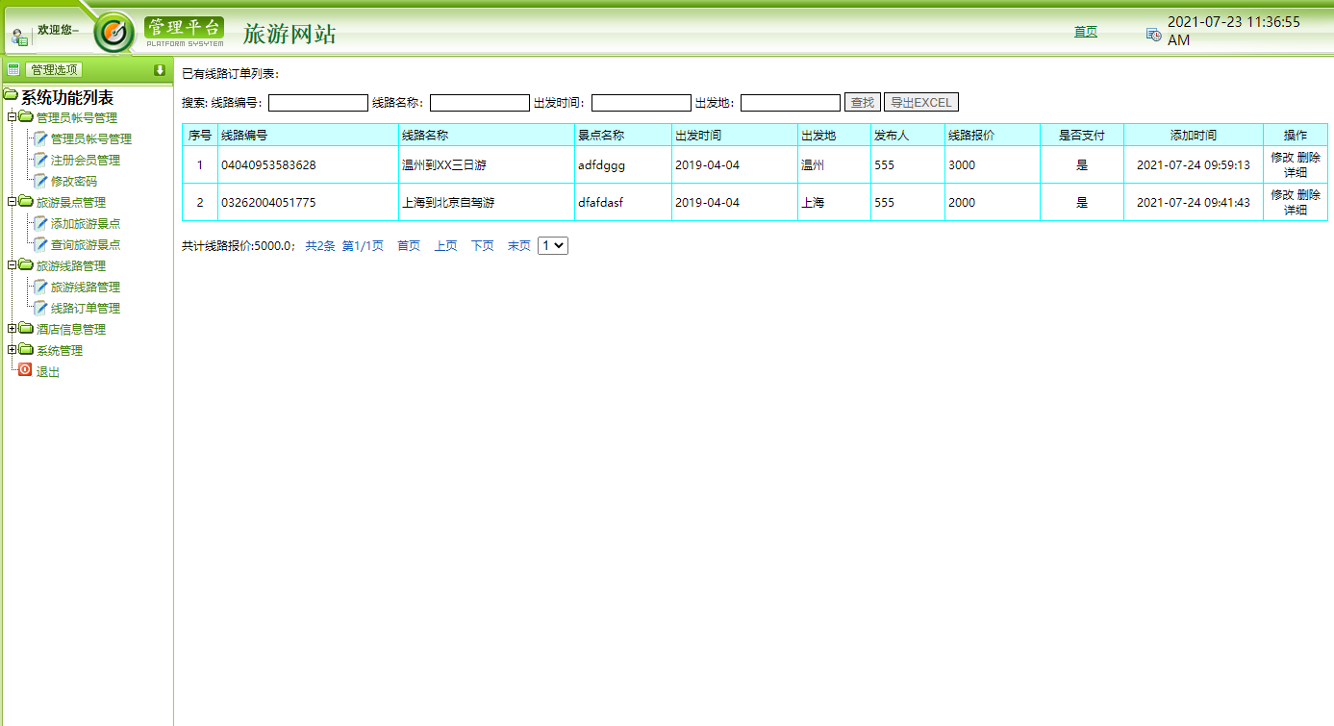Click the calendar icon beside 管理选项

coord(13,67)
